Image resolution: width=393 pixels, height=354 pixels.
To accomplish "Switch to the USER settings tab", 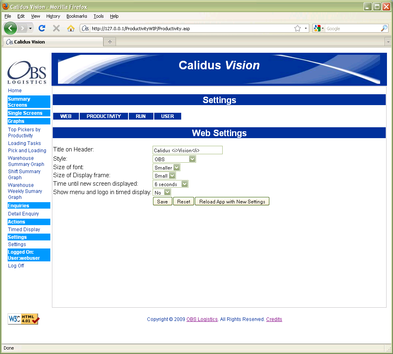I will coord(168,116).
